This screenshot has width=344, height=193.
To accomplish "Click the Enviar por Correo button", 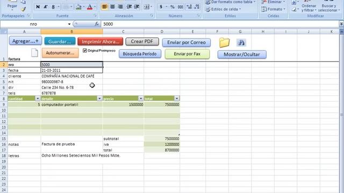I will (187, 42).
